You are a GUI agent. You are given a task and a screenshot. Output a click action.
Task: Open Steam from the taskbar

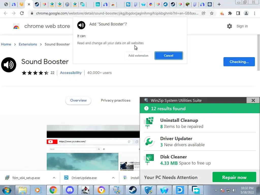click(133, 190)
